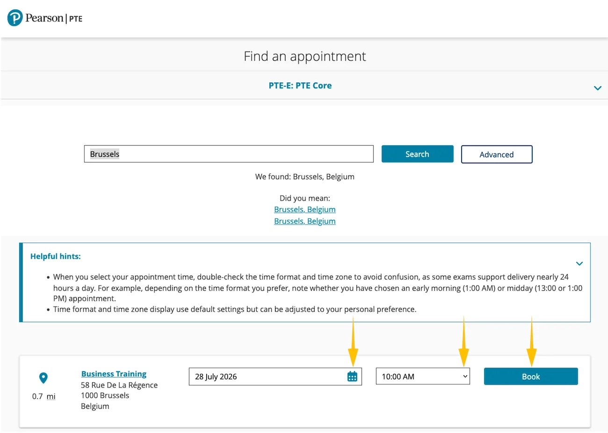Click the Find an appointment heading
Viewport: 608px width, 433px height.
pos(305,56)
